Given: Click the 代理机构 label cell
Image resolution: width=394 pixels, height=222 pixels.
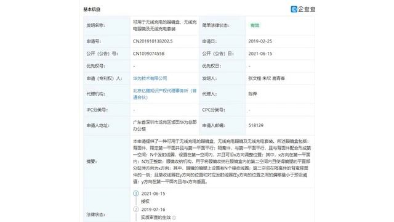Looking at the screenshot, I should [x=107, y=94].
